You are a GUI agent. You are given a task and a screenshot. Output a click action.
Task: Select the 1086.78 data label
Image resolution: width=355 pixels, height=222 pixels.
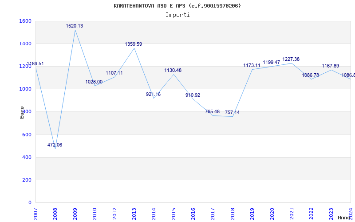tap(310, 75)
